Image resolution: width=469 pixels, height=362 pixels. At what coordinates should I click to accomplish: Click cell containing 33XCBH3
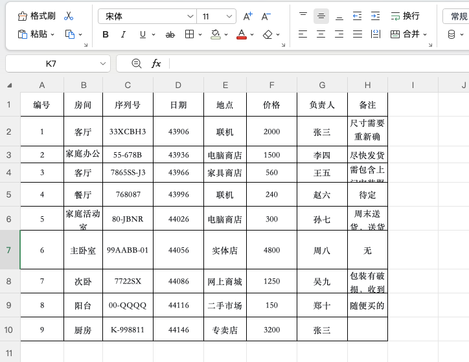click(x=128, y=131)
